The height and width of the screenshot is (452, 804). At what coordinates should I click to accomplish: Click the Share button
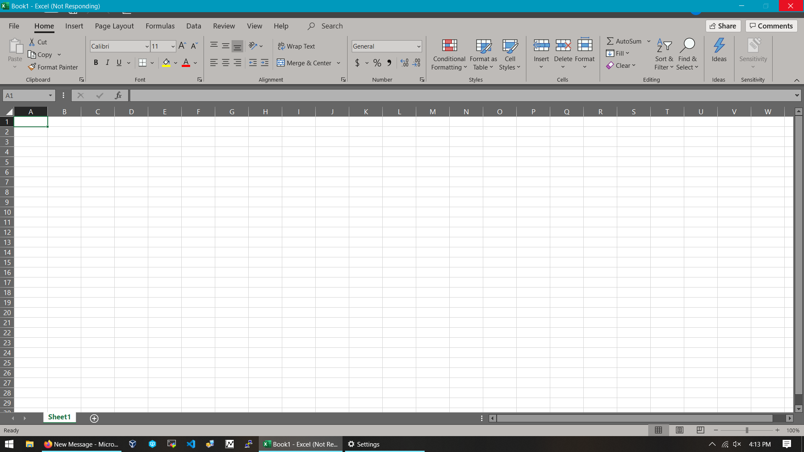723,26
